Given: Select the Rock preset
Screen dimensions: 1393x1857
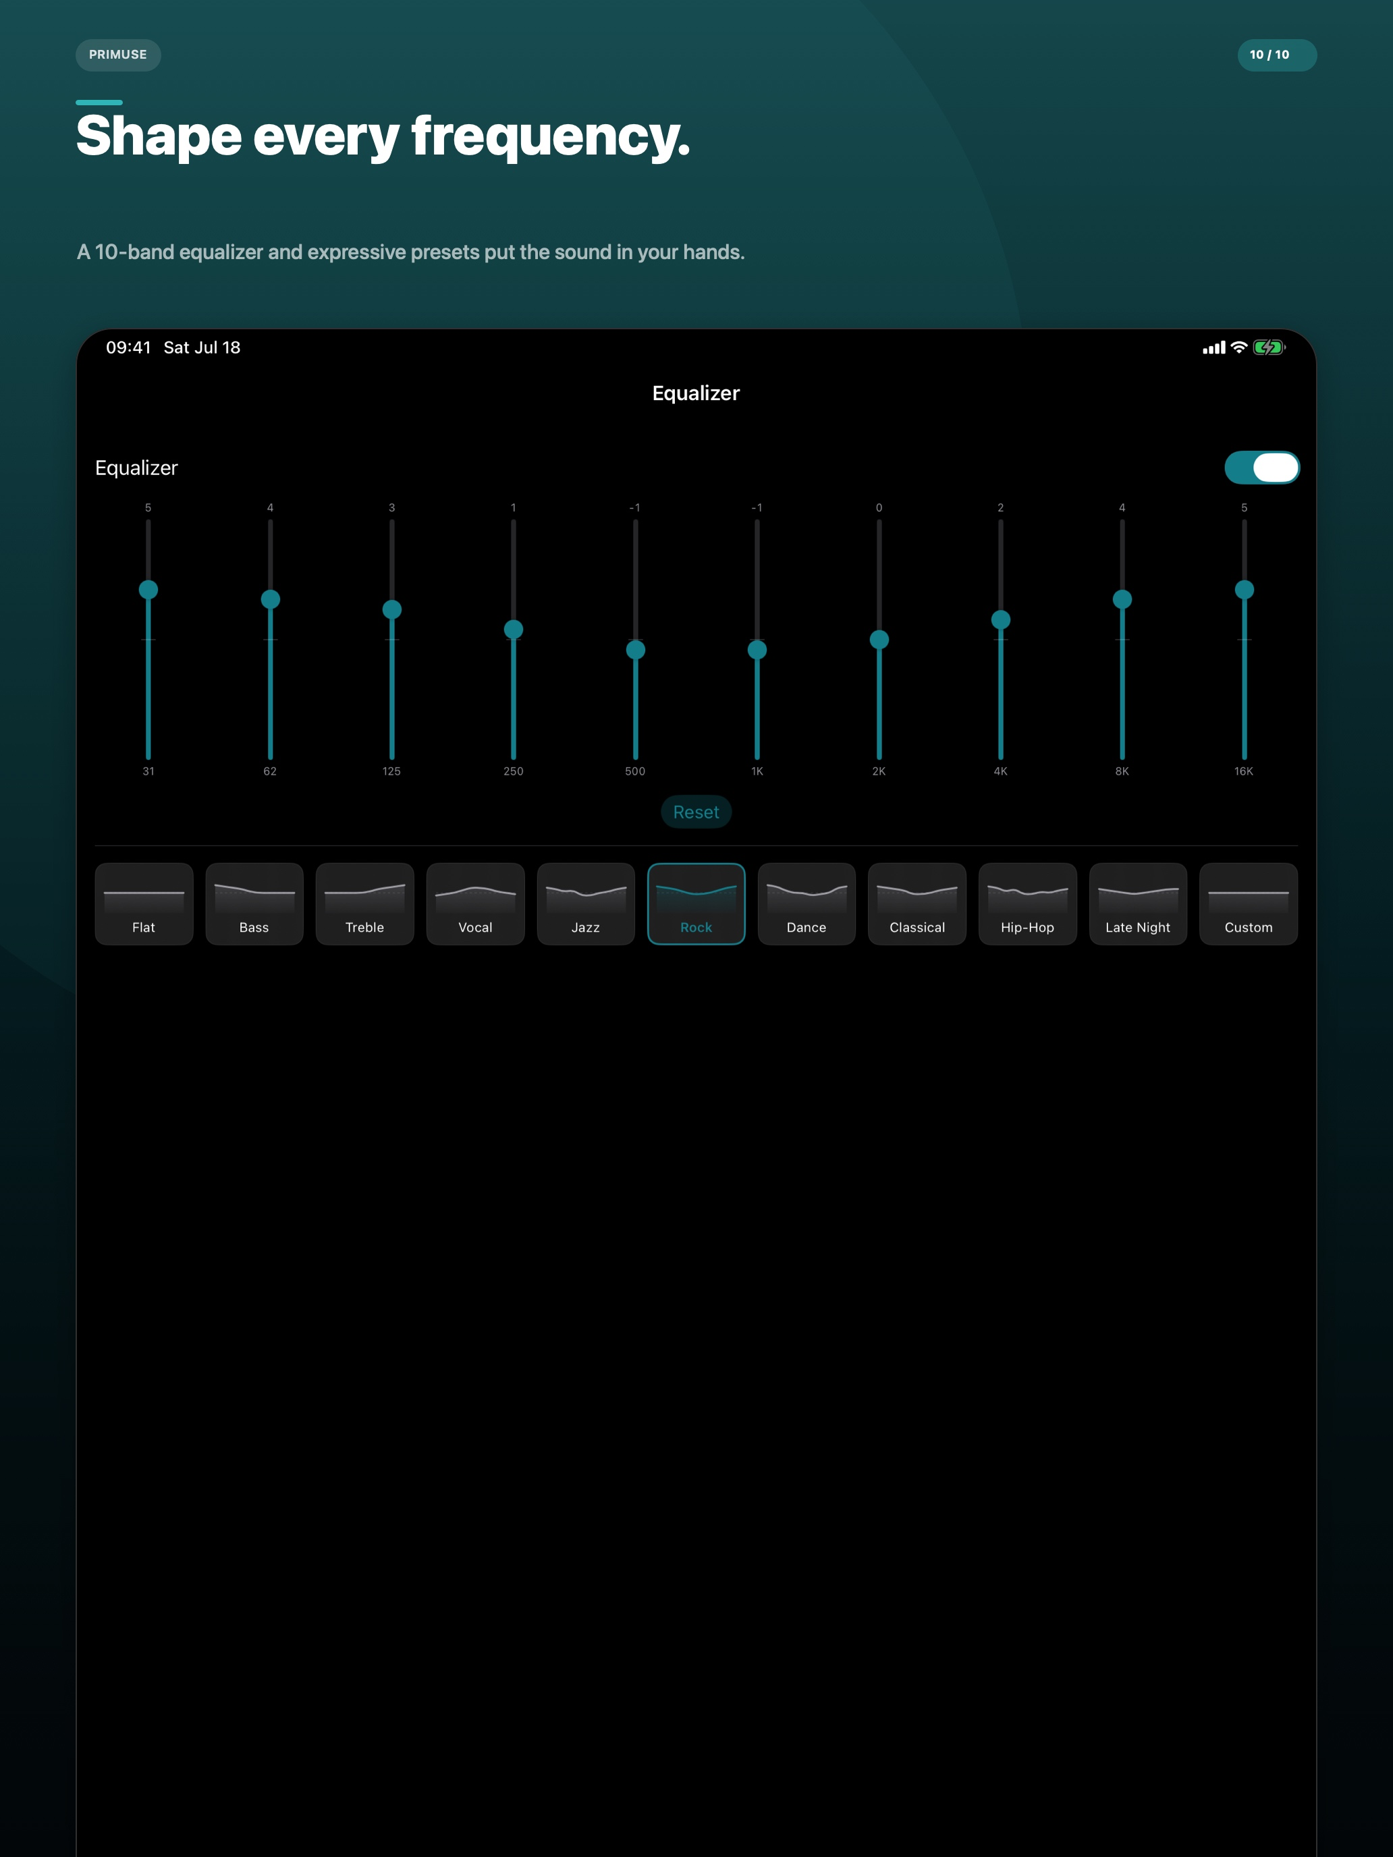Looking at the screenshot, I should [696, 904].
